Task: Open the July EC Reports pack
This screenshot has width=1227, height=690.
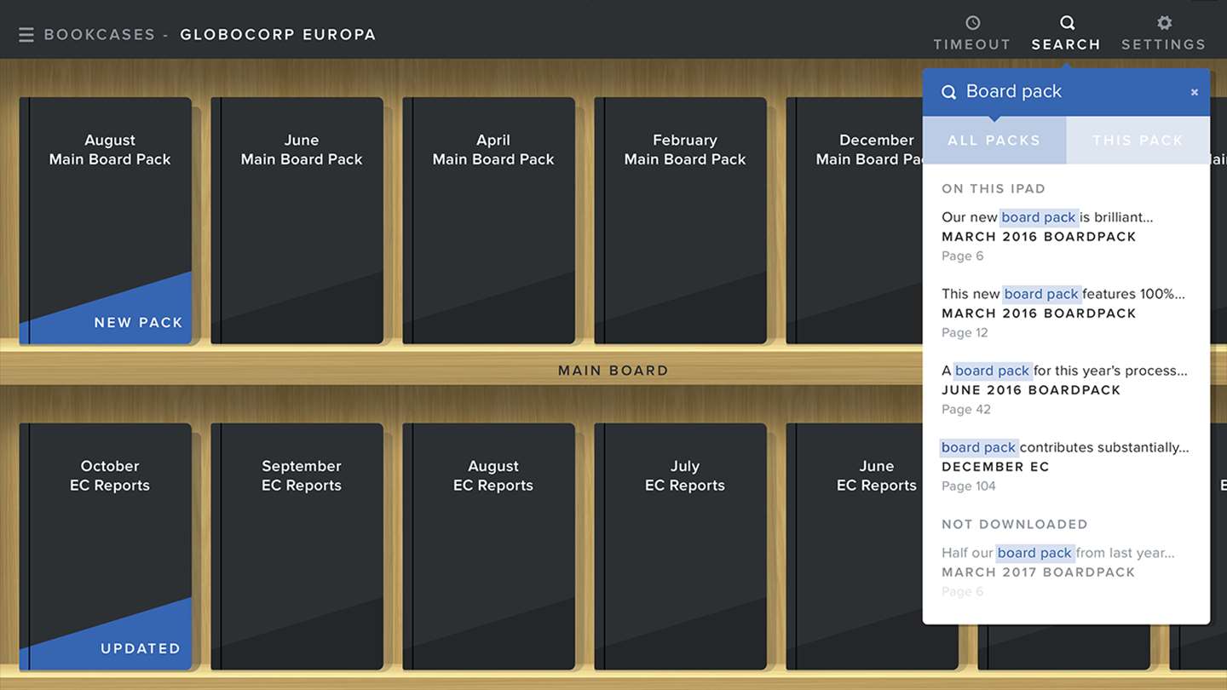Action: coord(681,547)
